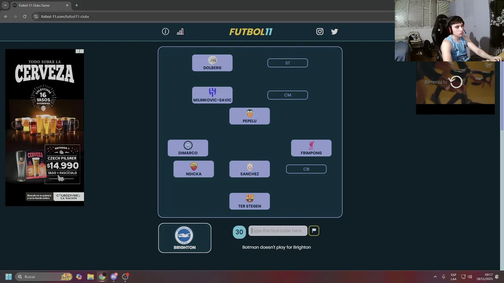Go forward in the browser
Image resolution: width=504 pixels, height=283 pixels.
pyautogui.click(x=15, y=17)
